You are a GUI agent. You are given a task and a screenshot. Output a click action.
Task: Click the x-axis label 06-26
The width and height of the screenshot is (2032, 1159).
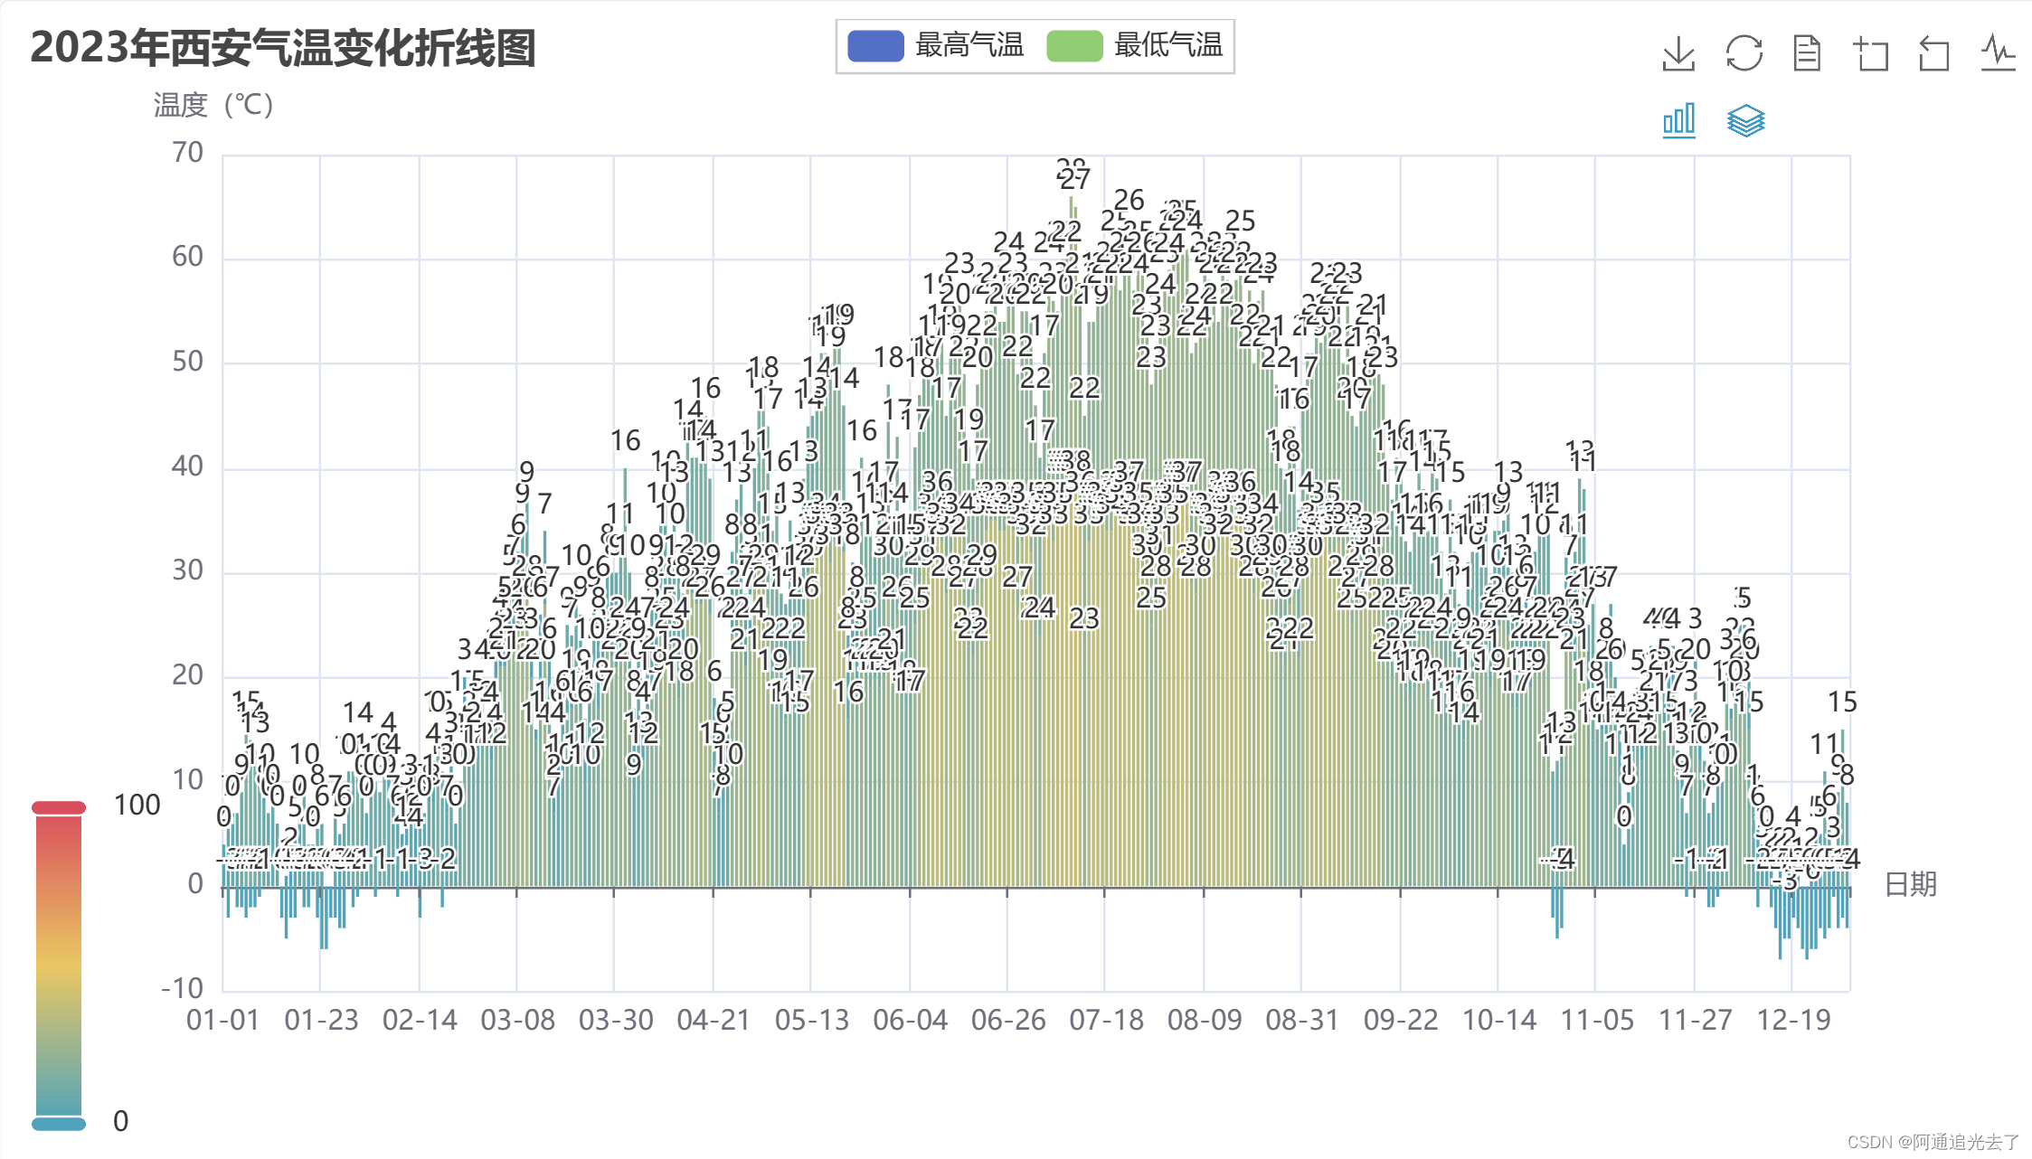[x=1008, y=1020]
